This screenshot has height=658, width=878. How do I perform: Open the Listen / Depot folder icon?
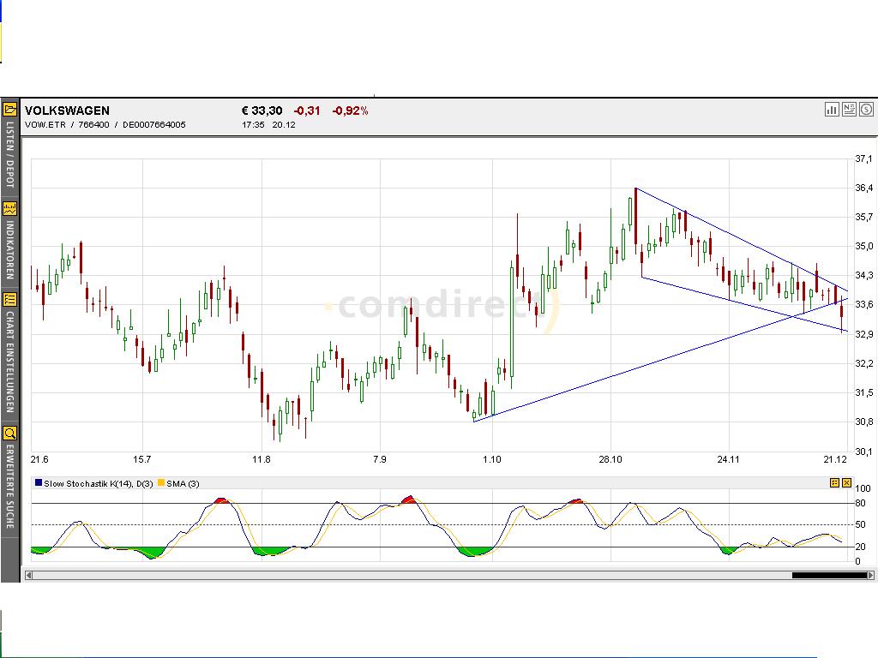(9, 110)
